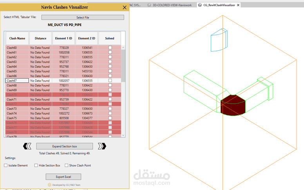
Task: Select the dark red clashing pipe in 3D view
Action: 233,106
